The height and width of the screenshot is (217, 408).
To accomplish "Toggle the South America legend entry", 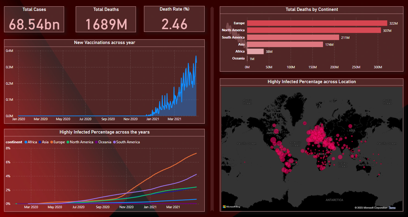I will 126,142.
